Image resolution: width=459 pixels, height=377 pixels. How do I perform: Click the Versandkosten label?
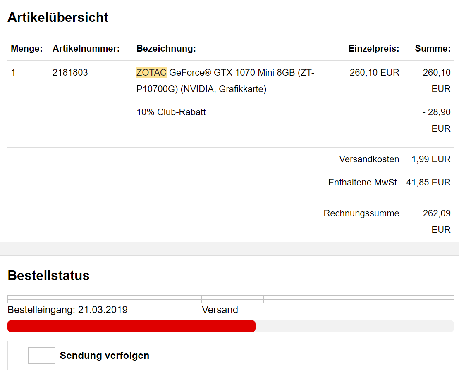coord(369,159)
